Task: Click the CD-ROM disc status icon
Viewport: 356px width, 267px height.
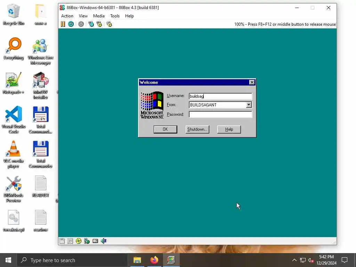Action: tap(79, 241)
